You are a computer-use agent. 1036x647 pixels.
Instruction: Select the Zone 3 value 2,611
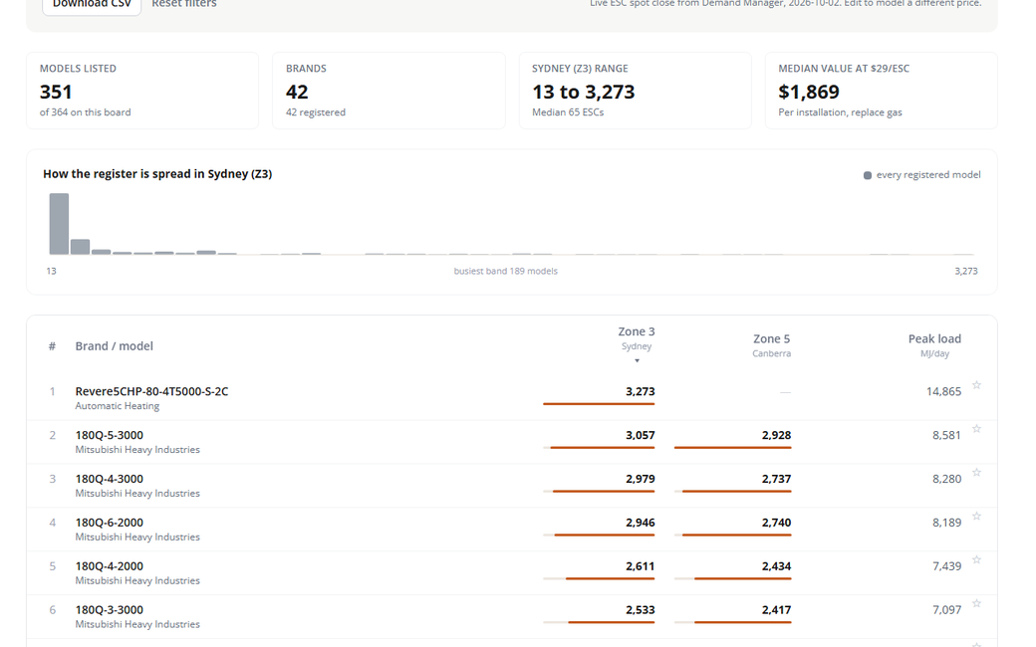(x=641, y=565)
